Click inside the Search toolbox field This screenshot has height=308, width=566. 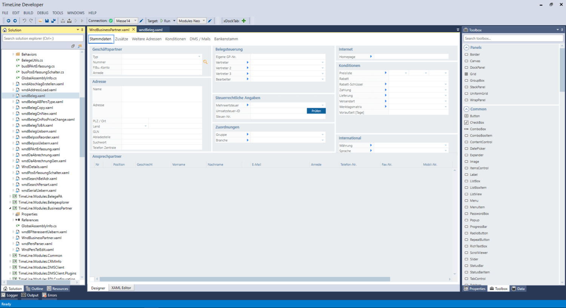click(x=512, y=38)
